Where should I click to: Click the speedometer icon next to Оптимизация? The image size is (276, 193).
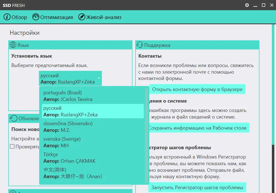[x=36, y=17]
